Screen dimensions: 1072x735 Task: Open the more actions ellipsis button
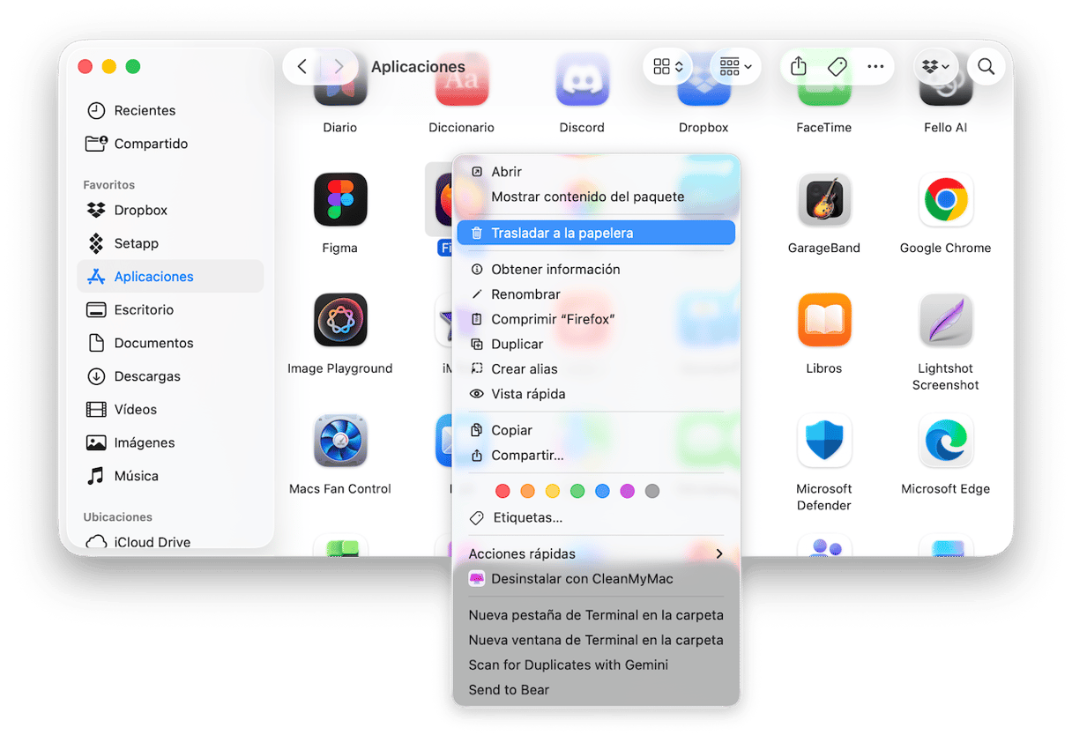pos(875,66)
